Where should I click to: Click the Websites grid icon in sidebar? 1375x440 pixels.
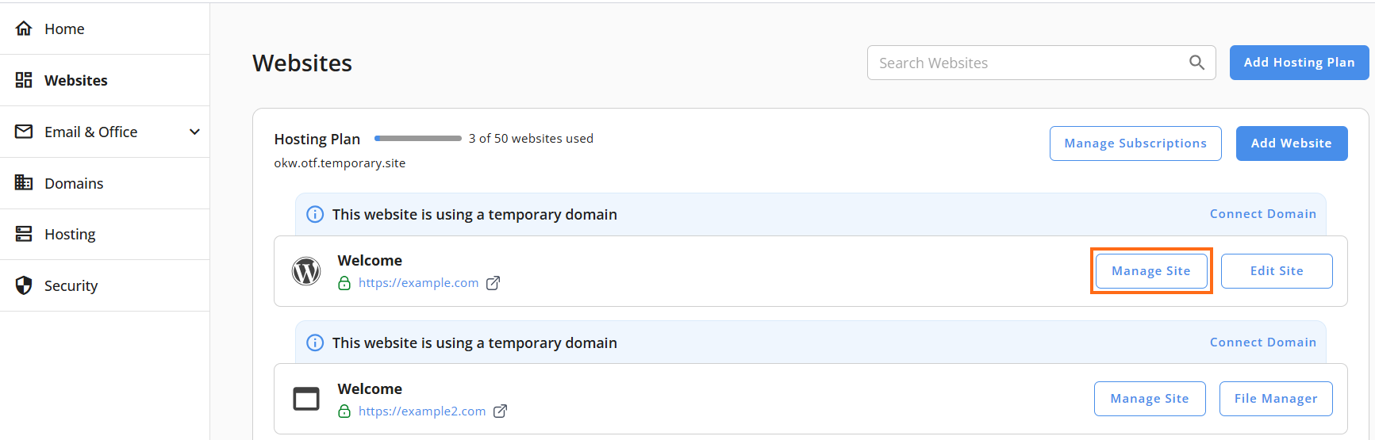click(24, 80)
